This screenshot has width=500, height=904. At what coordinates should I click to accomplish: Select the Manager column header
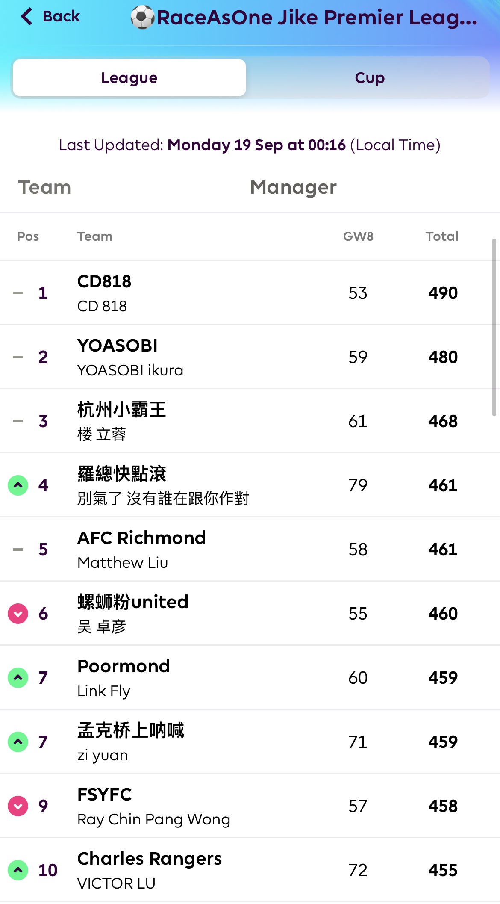[x=293, y=187]
